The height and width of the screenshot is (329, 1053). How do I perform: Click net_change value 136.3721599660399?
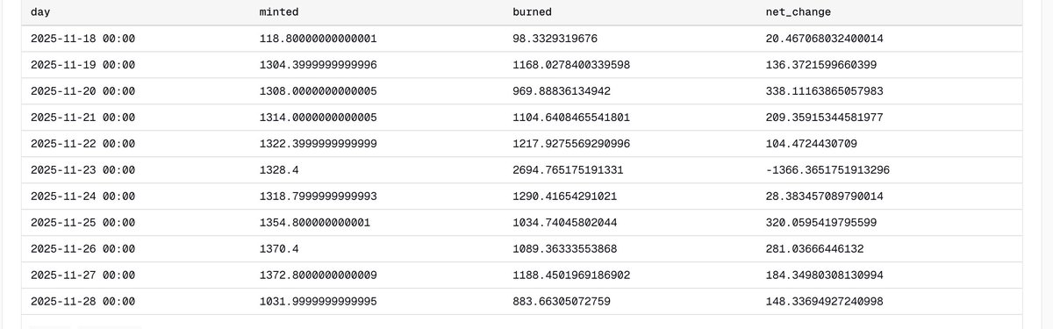[820, 65]
